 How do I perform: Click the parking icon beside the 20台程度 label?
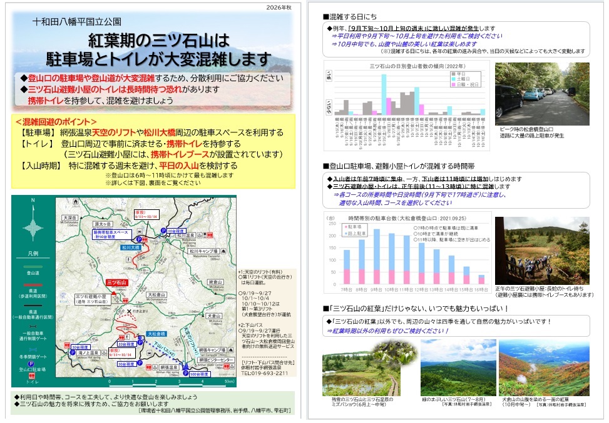coord(140,342)
